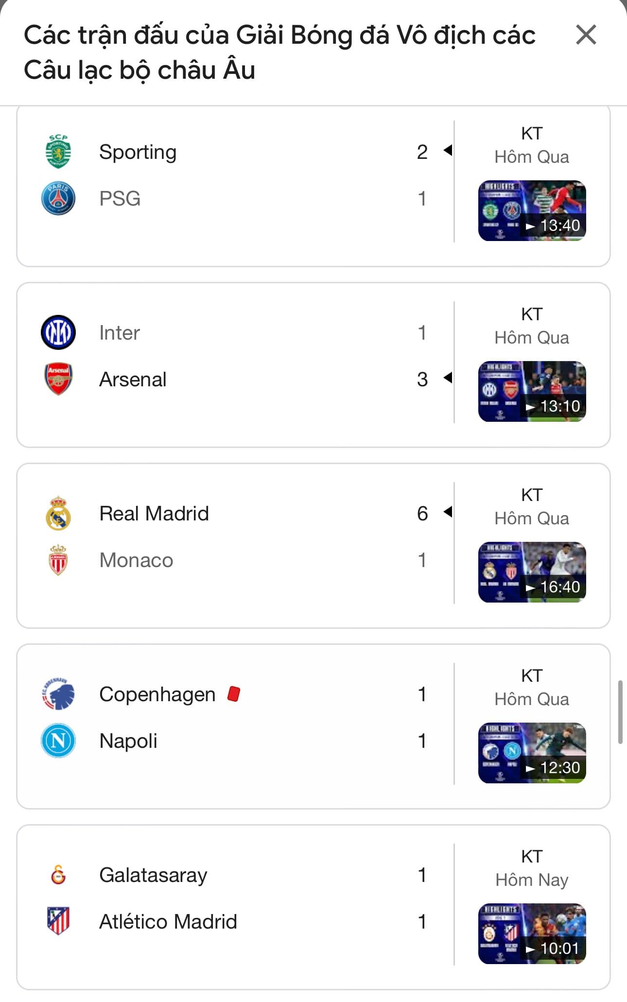The height and width of the screenshot is (1002, 627).
Task: Play Sporting vs PSG highlights video
Action: click(532, 211)
